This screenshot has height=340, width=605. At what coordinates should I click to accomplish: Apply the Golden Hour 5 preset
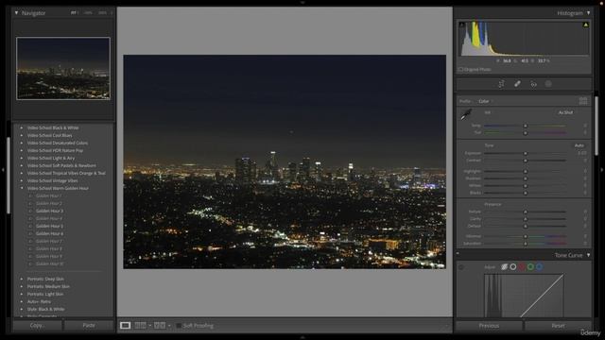pyautogui.click(x=49, y=226)
